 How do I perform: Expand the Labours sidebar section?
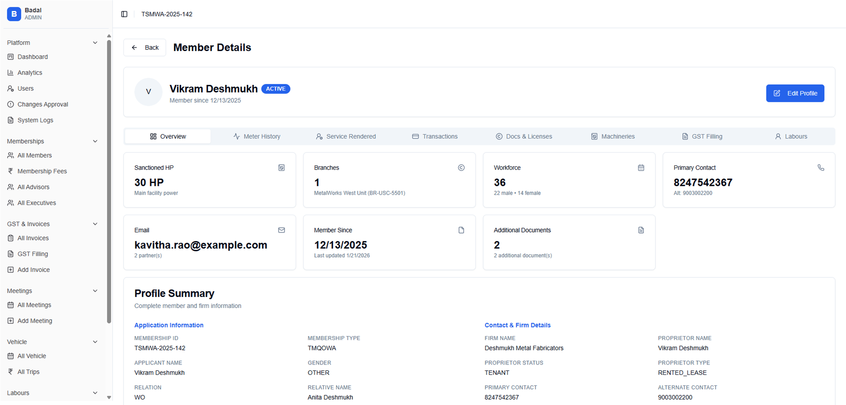95,393
